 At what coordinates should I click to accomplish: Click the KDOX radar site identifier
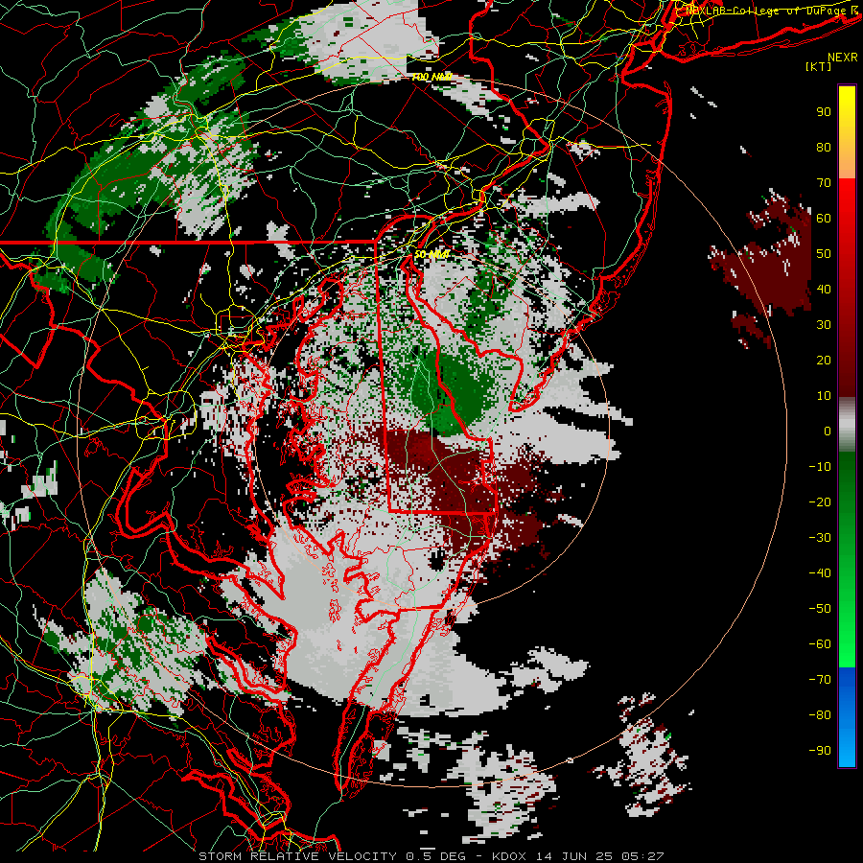point(509,856)
